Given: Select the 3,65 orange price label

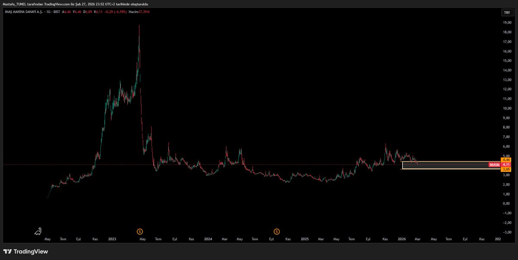Looking at the screenshot, I should point(506,170).
